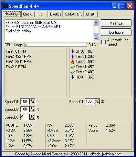Screen dimensions: 136x157
Task: Click the 3,1% CPU usage value
Action: tap(92, 45)
